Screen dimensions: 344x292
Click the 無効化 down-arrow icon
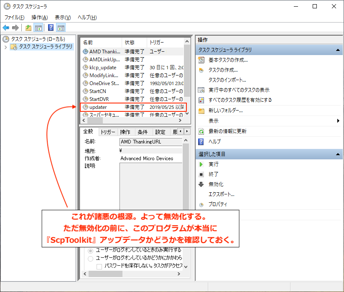201,184
